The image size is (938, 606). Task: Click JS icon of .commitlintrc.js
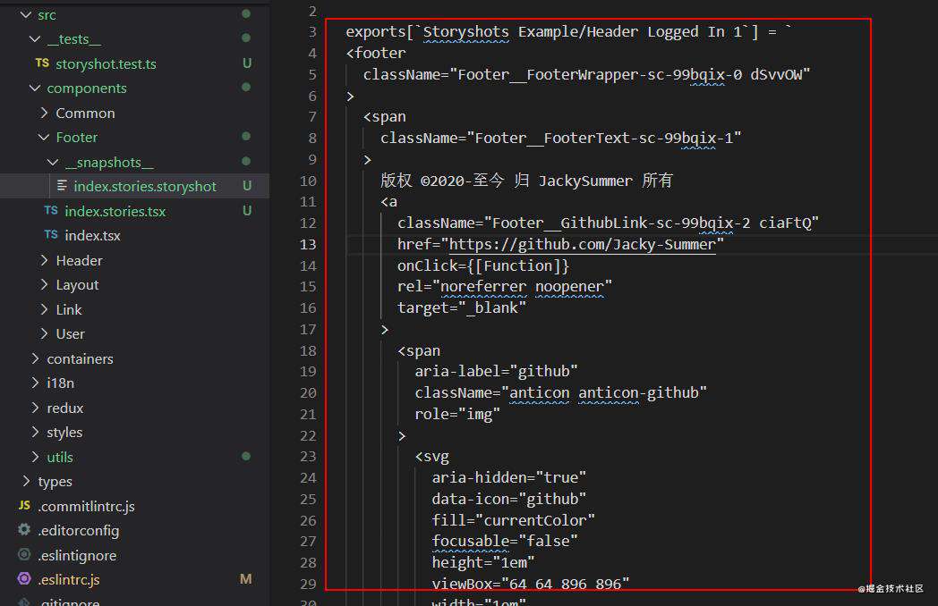click(x=24, y=506)
